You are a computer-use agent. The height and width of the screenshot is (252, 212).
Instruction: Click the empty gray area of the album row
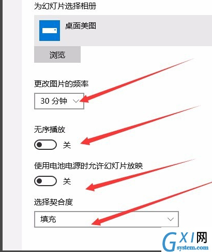tap(154, 31)
